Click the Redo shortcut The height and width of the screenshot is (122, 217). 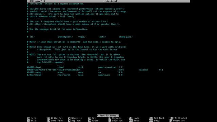click(x=134, y=121)
